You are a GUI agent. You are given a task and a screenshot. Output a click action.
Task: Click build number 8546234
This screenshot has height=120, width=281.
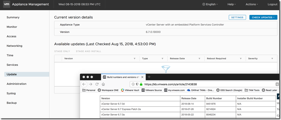211,115
